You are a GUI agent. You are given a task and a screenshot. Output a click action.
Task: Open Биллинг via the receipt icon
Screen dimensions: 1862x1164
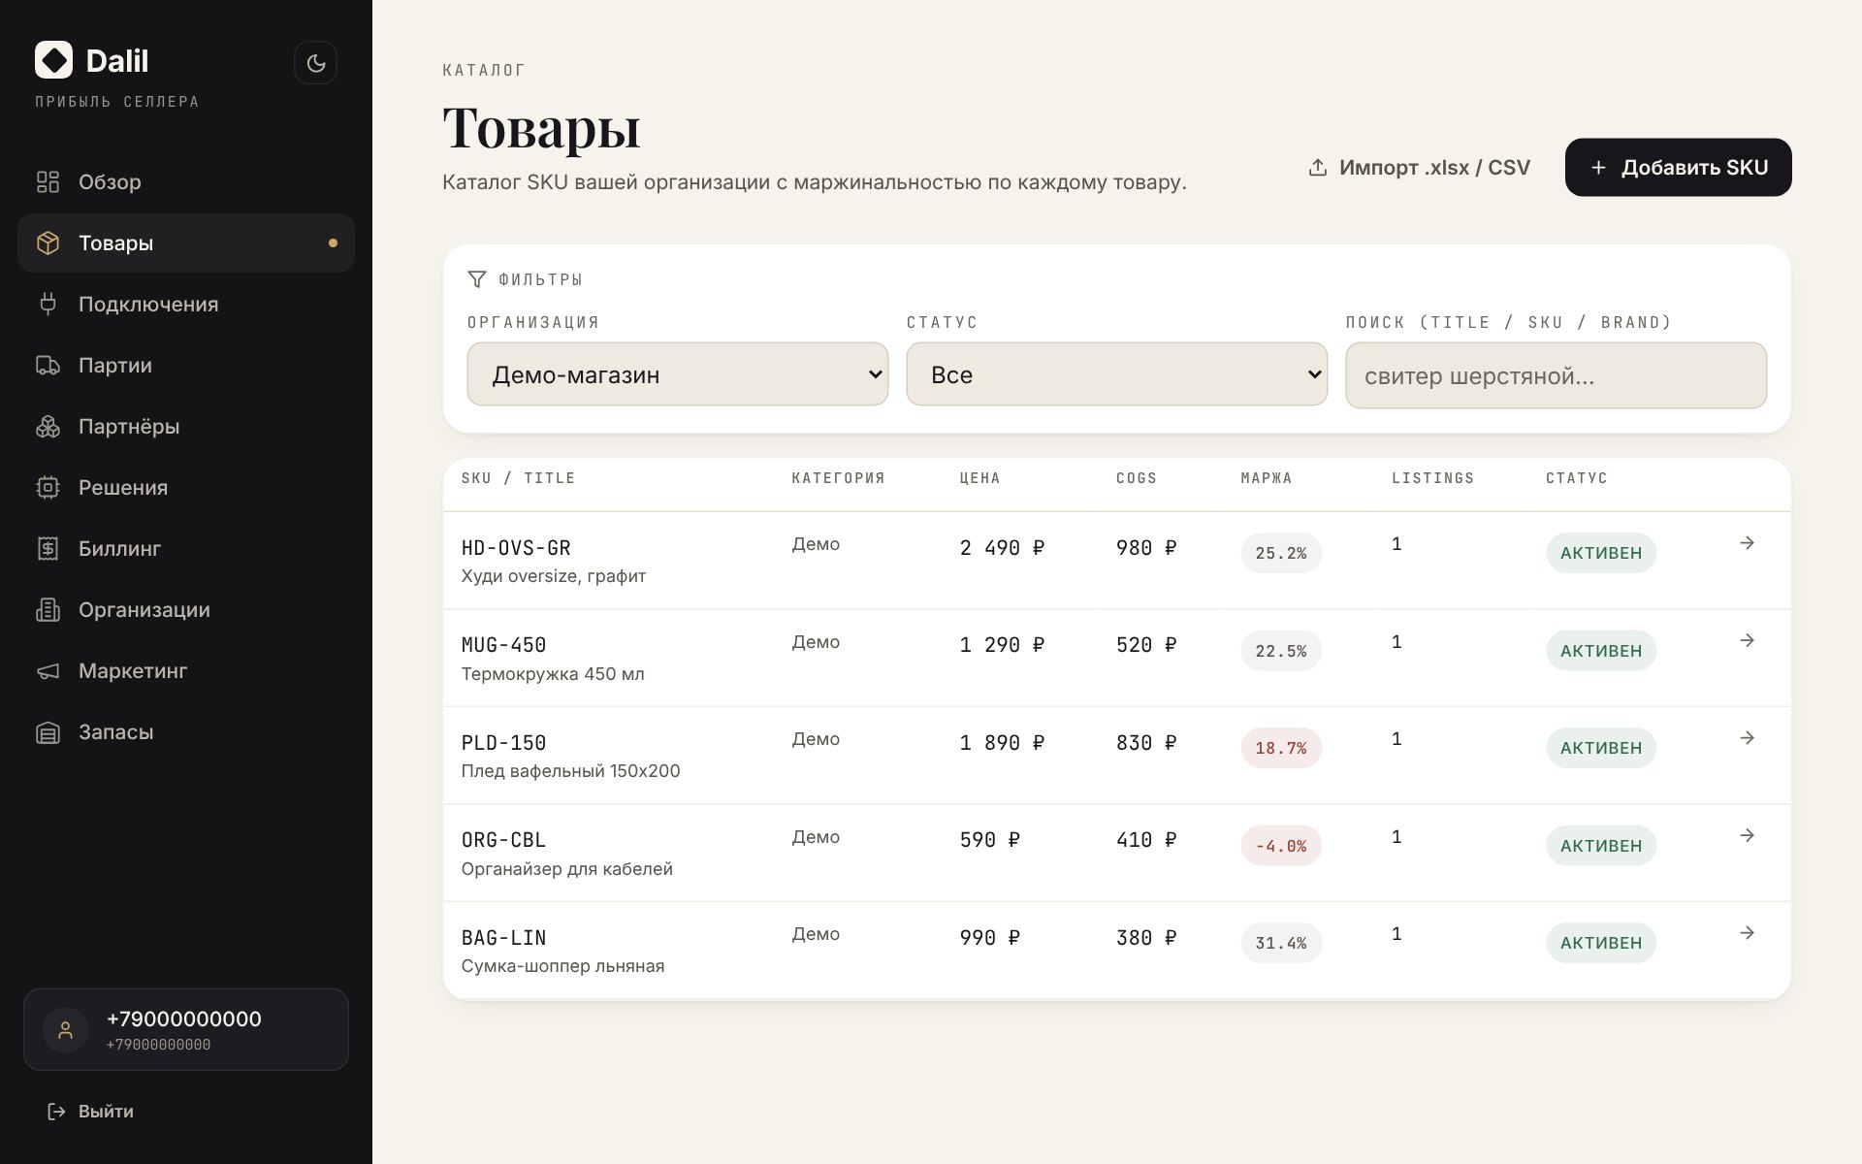48,549
